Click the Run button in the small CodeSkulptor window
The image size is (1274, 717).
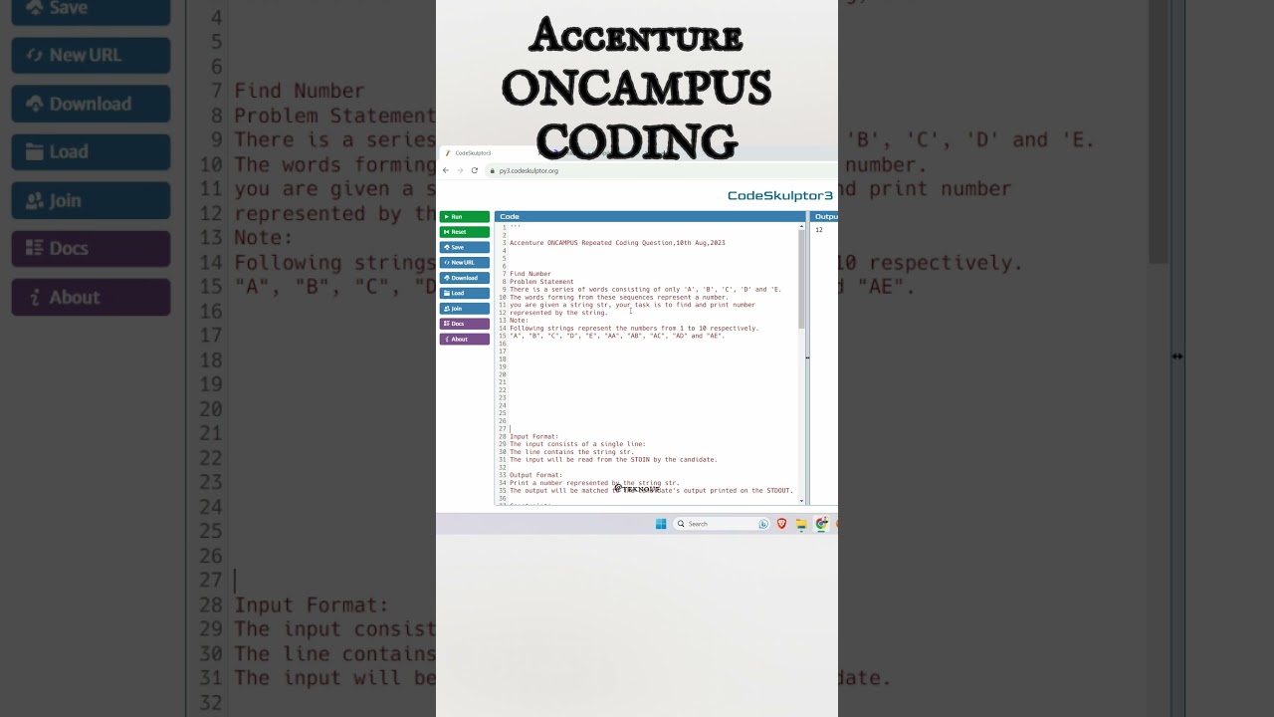464,216
